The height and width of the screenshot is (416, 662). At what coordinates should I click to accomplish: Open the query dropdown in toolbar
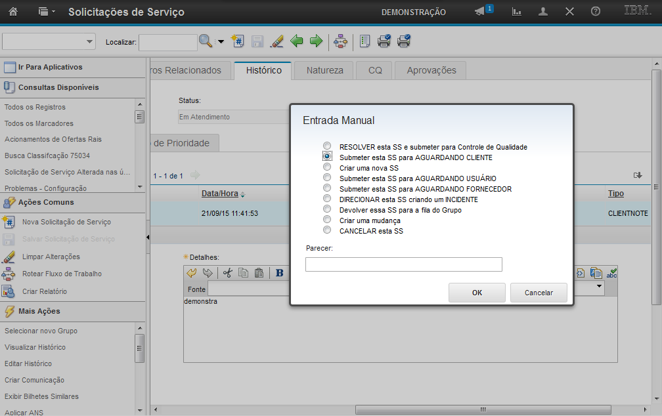pos(49,41)
